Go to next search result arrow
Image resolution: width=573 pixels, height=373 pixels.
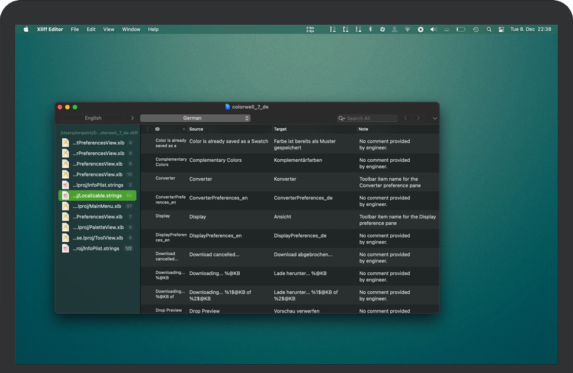418,118
